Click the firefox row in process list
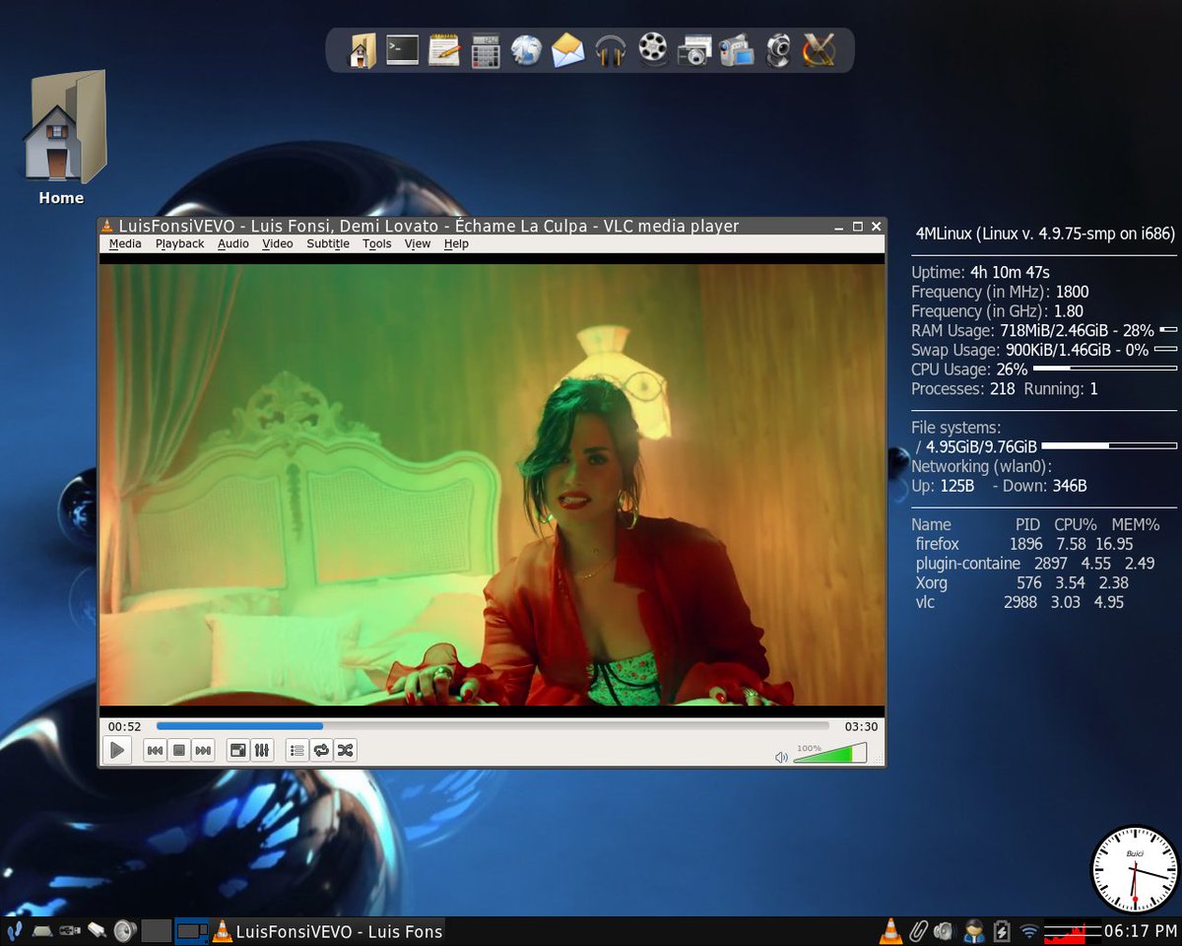 pos(1024,544)
